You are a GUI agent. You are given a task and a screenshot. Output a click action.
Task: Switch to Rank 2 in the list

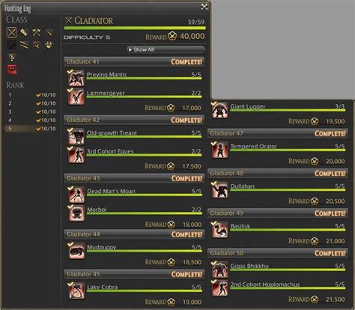click(31, 103)
